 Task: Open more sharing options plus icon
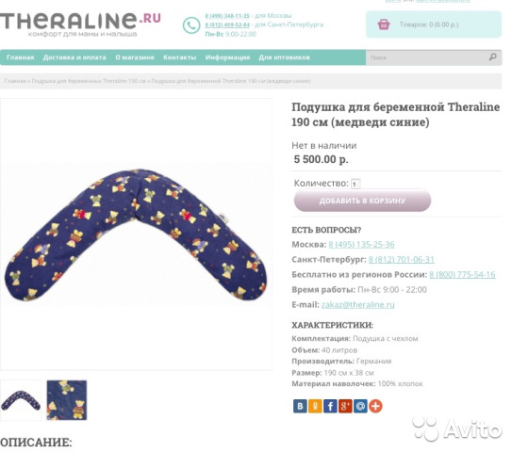pos(375,407)
